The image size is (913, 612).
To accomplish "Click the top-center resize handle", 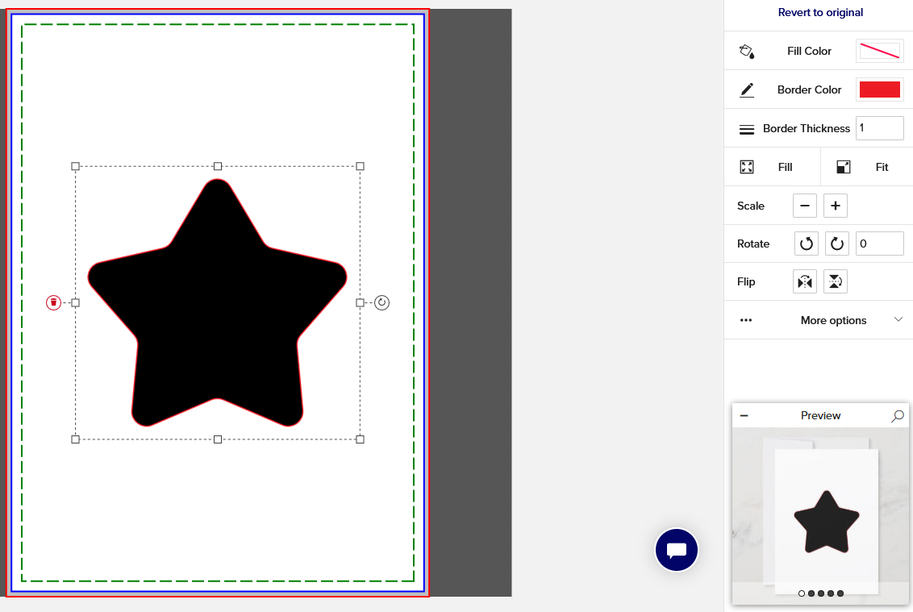I will click(218, 167).
